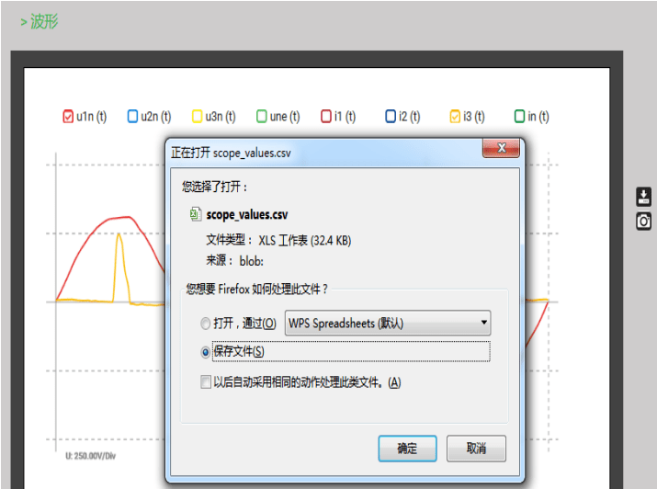Enable the i1 (t) waveform checkbox
Screen dimensions: 657x489
click(326, 117)
